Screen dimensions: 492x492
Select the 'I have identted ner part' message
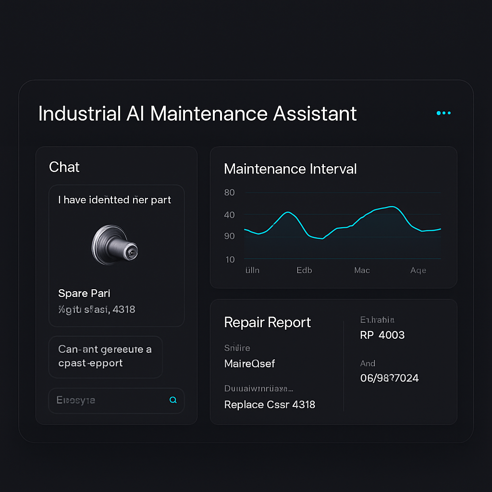[114, 200]
